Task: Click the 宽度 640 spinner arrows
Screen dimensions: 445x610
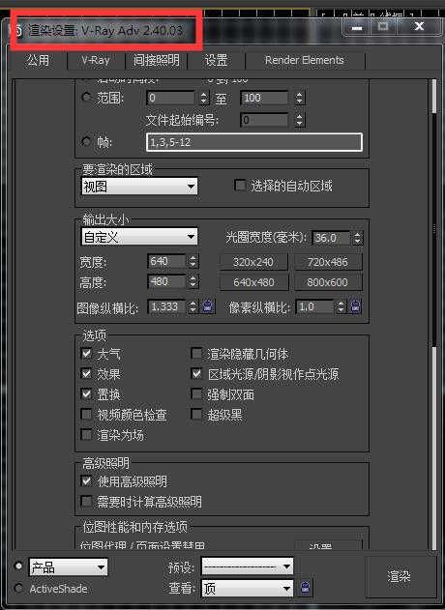Action: (193, 261)
